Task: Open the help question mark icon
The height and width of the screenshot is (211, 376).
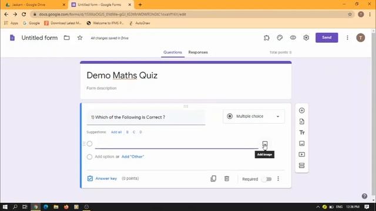Action: pyautogui.click(x=364, y=196)
